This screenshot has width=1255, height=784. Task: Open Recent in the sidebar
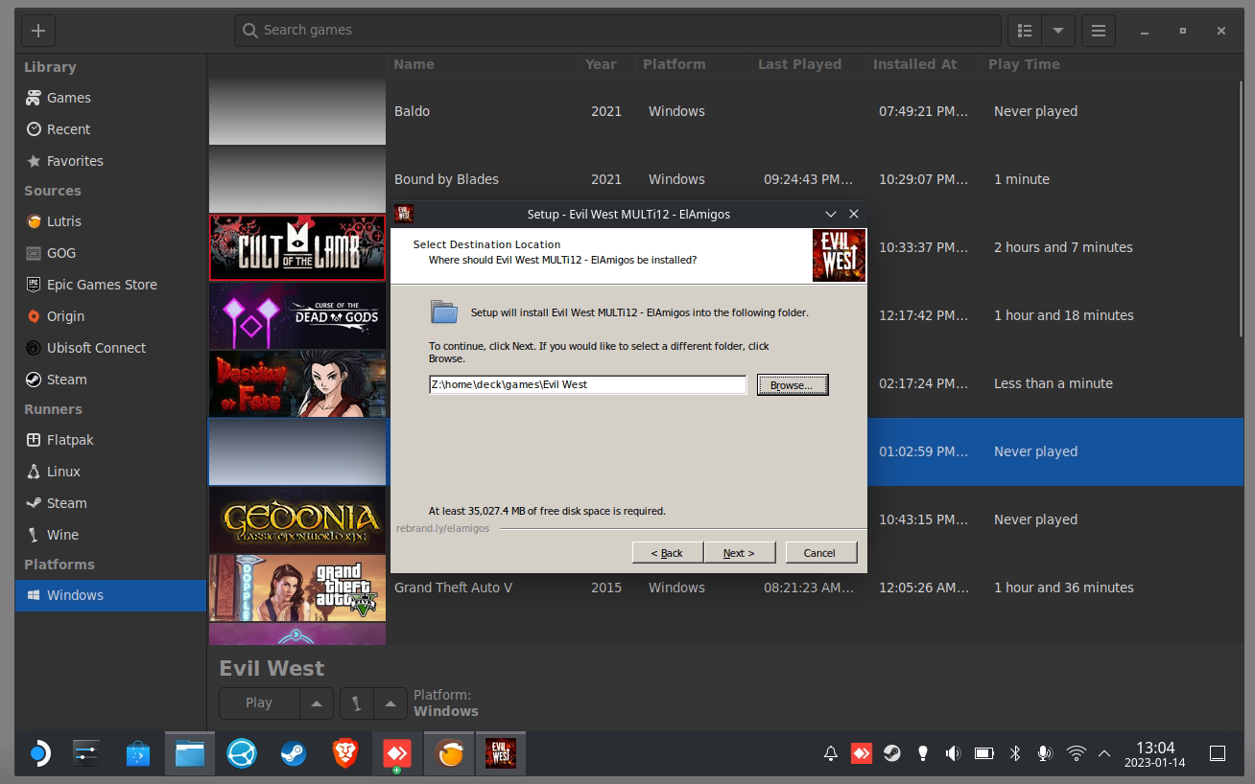pyautogui.click(x=110, y=129)
